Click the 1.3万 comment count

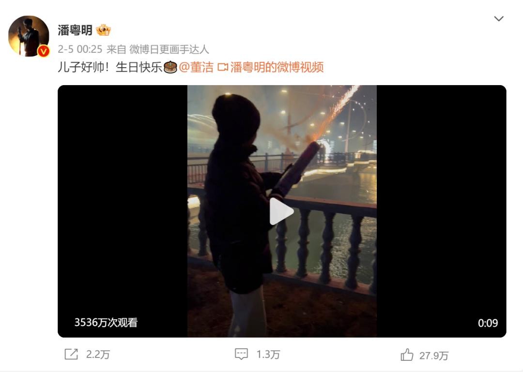pyautogui.click(x=268, y=354)
